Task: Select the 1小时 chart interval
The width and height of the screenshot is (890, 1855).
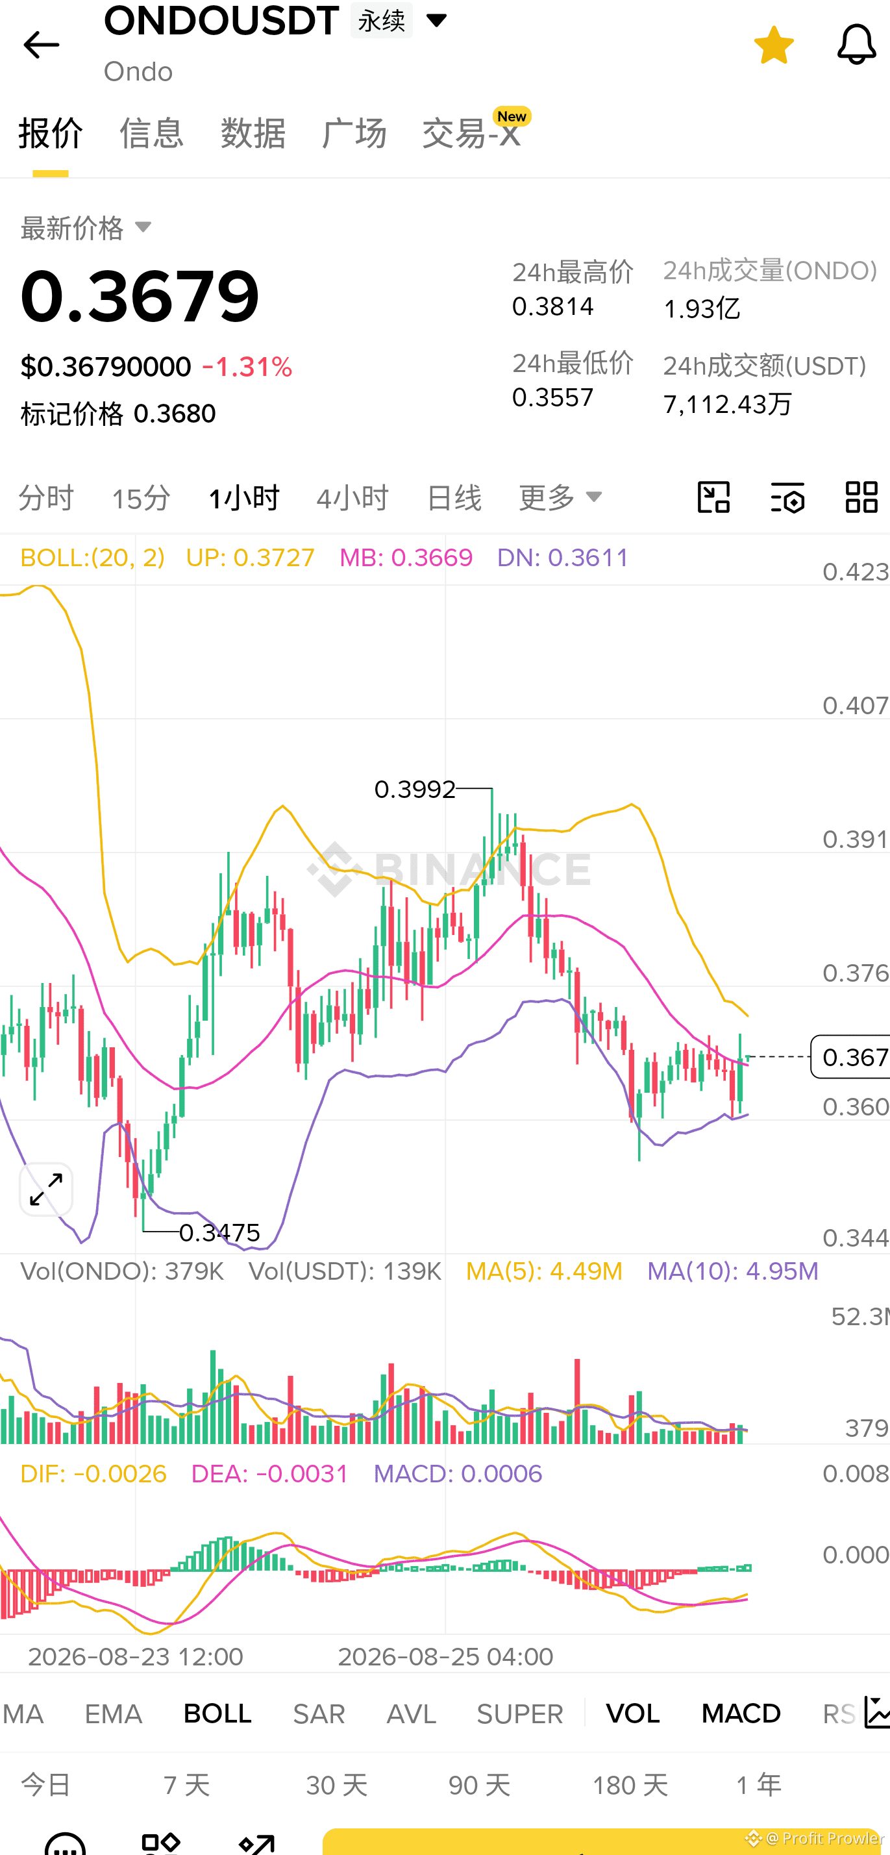Action: 243,497
